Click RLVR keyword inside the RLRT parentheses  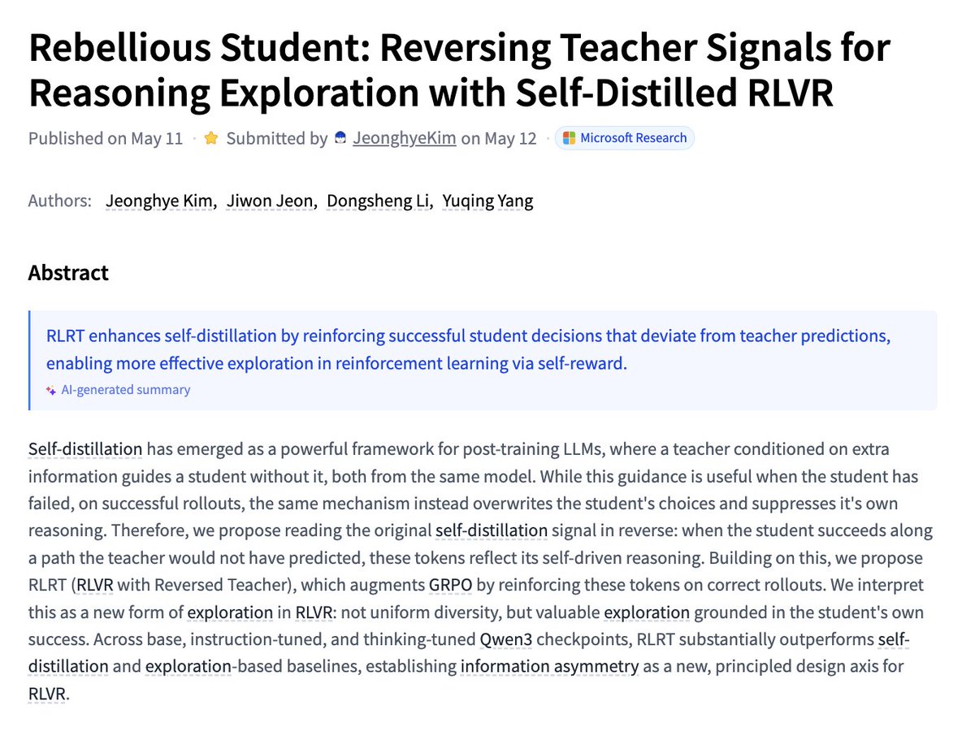click(x=97, y=586)
